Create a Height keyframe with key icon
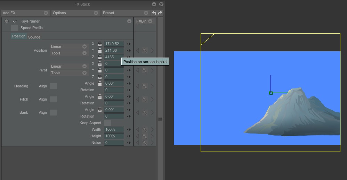The image size is (347, 180). coord(145,136)
